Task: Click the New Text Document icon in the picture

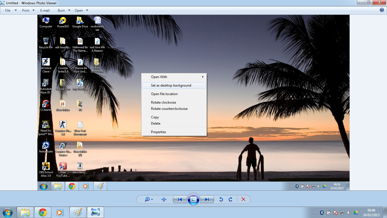Action: click(x=80, y=128)
